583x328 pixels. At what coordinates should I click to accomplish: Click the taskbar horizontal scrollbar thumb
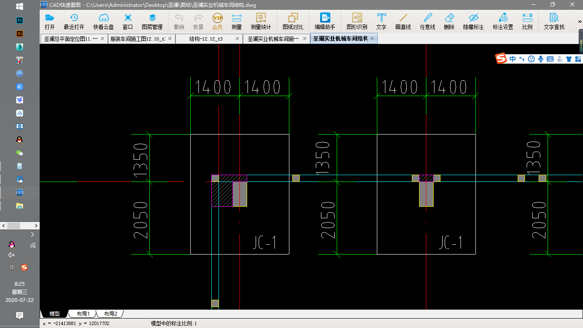click(14, 225)
